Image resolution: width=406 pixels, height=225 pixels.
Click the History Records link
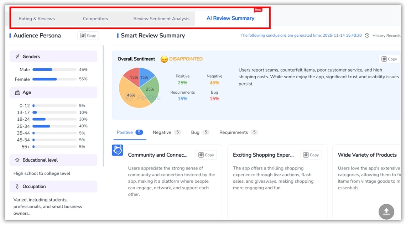pos(386,36)
